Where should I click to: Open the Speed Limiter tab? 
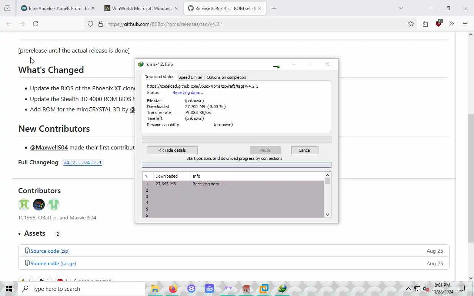[190, 77]
